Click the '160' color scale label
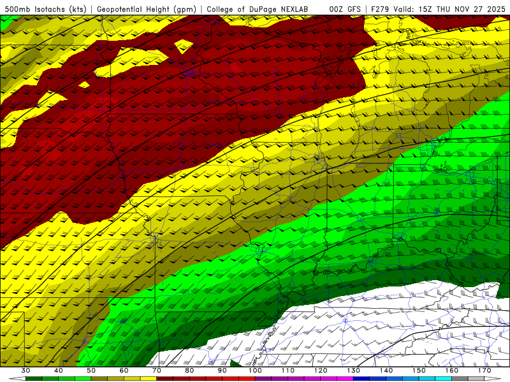This screenshot has height=382, width=510. pyautogui.click(x=452, y=371)
